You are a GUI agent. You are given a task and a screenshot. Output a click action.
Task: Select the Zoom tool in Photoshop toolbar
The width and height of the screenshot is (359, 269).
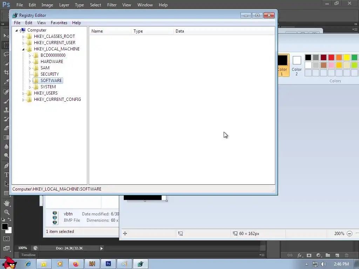(x=6, y=212)
